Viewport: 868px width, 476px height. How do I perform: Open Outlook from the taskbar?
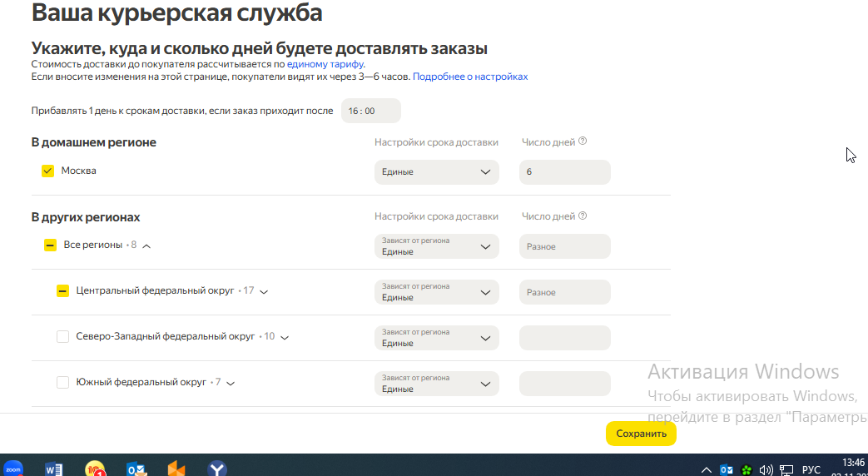coord(136,469)
